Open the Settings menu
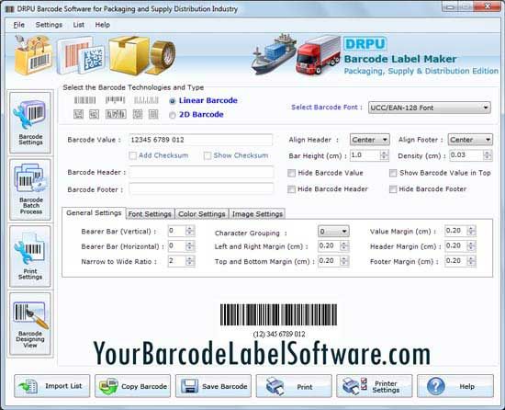 click(x=49, y=25)
